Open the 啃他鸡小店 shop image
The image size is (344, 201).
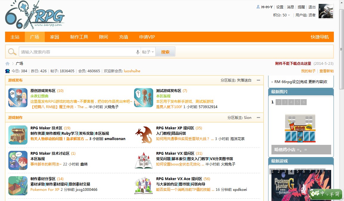click(300, 128)
